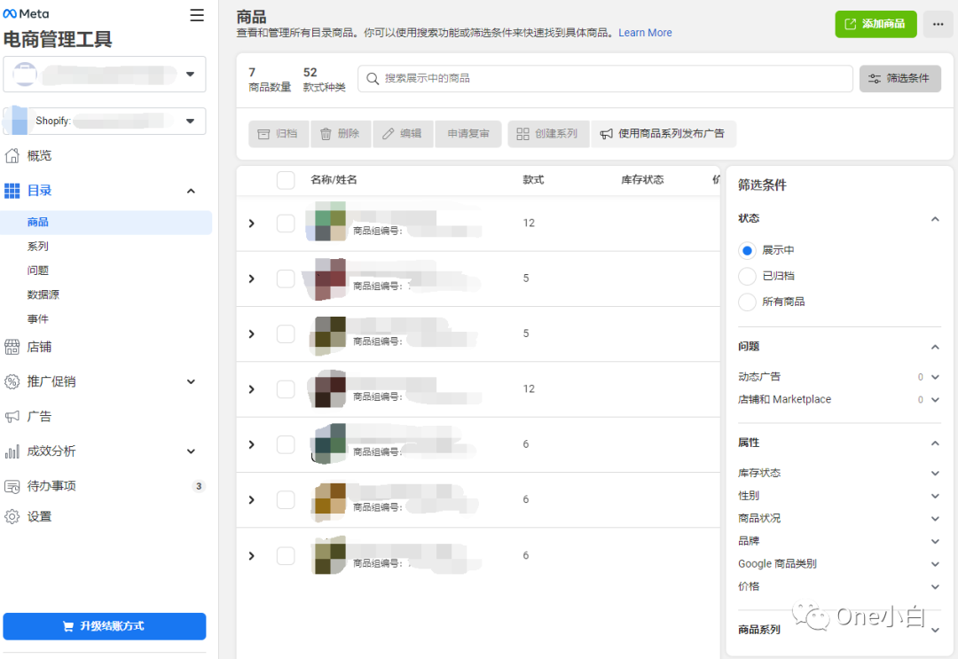Click the hamburger menu next to Meta logo
Viewport: 958px width, 659px height.
point(197,15)
